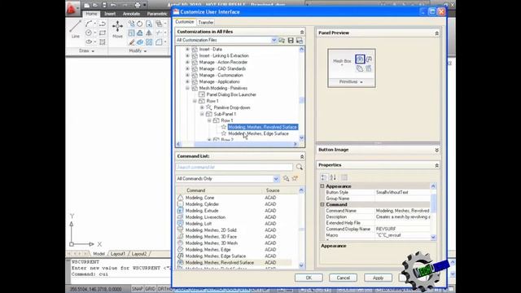Click the load partial customization file icon
Image resolution: width=521 pixels, height=293 pixels.
(x=282, y=40)
